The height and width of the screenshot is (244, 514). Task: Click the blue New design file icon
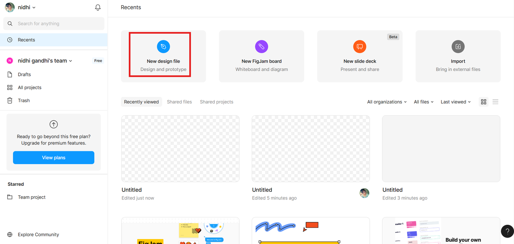(163, 47)
